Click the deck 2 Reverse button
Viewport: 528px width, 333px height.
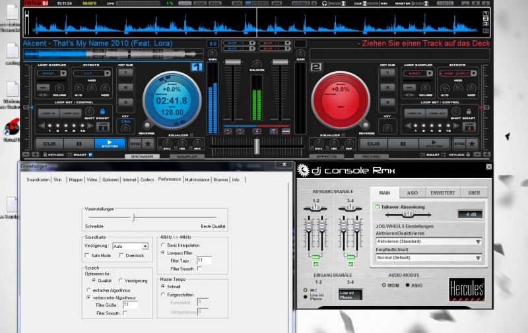click(366, 125)
